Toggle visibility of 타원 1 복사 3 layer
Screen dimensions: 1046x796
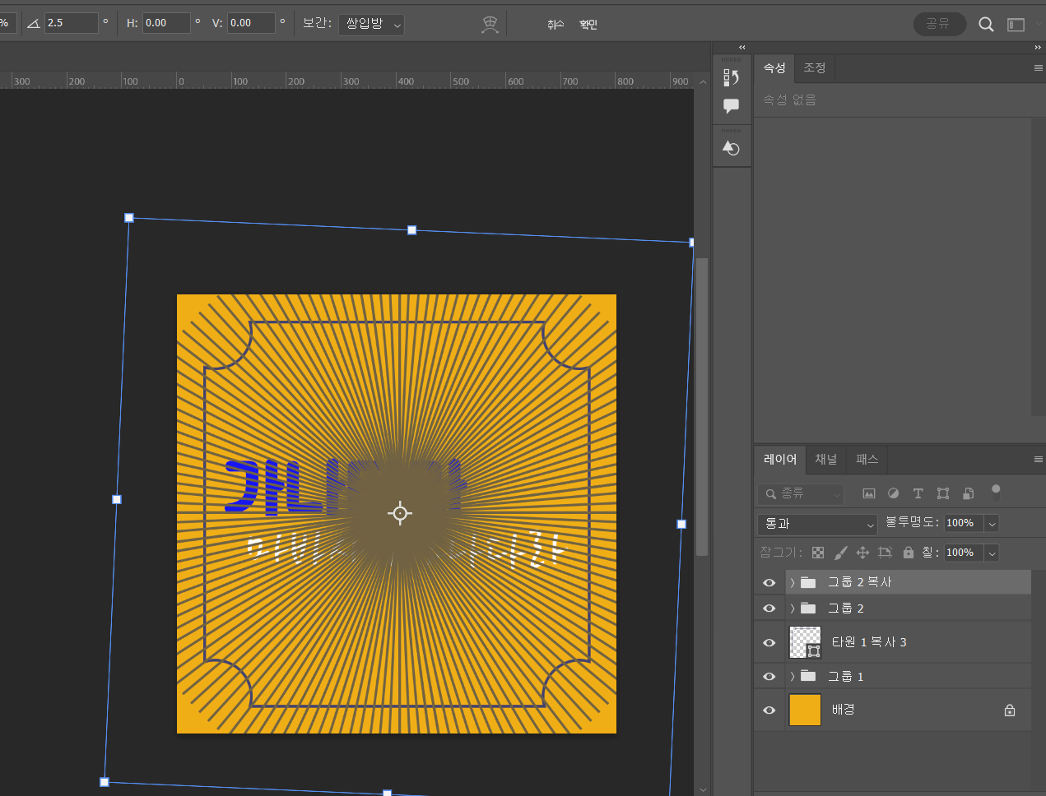tap(769, 642)
